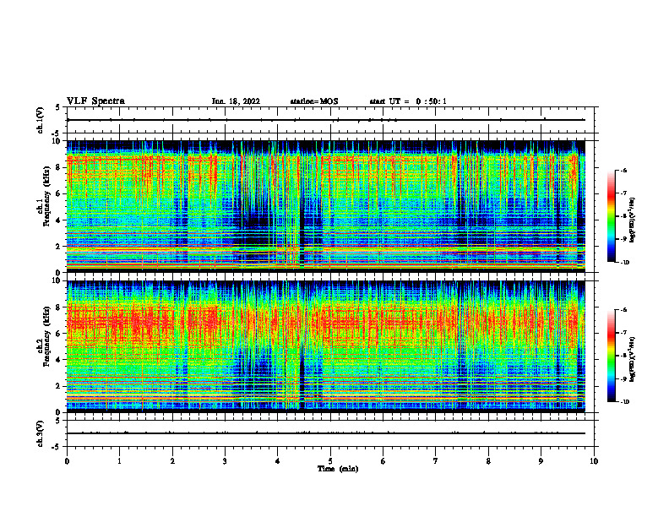Click the ch.2 spectrogram panel

[325, 346]
